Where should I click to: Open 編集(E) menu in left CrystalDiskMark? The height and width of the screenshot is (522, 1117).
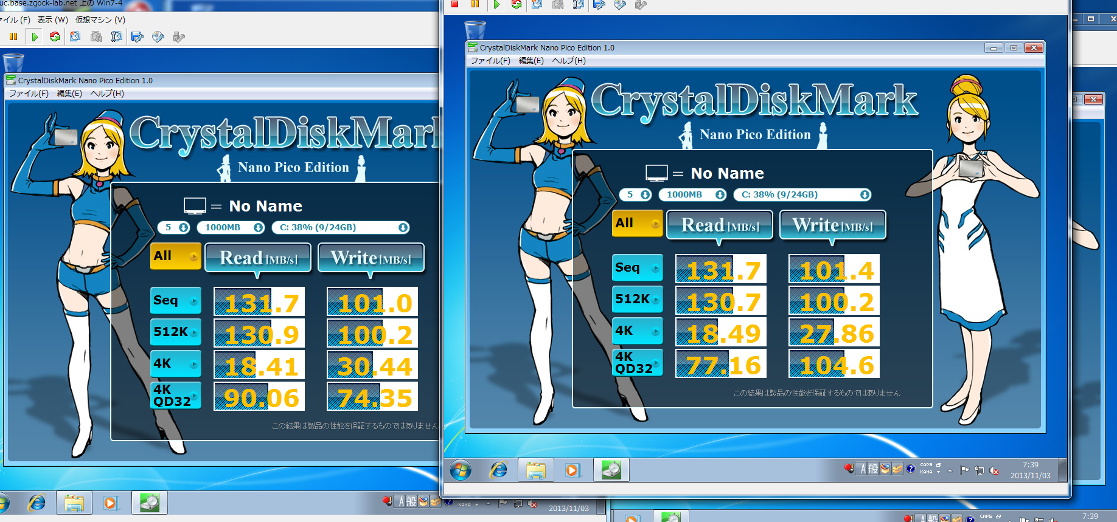69,94
